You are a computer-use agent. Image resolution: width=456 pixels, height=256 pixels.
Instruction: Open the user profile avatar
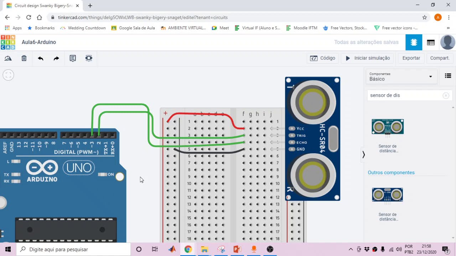448,42
